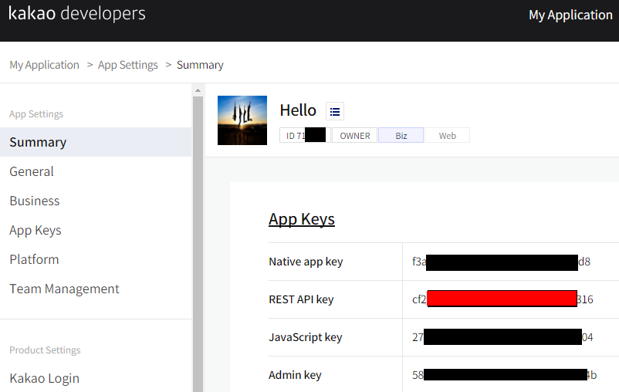This screenshot has width=619, height=392.
Task: Click the Summary breadcrumb text
Action: point(200,65)
